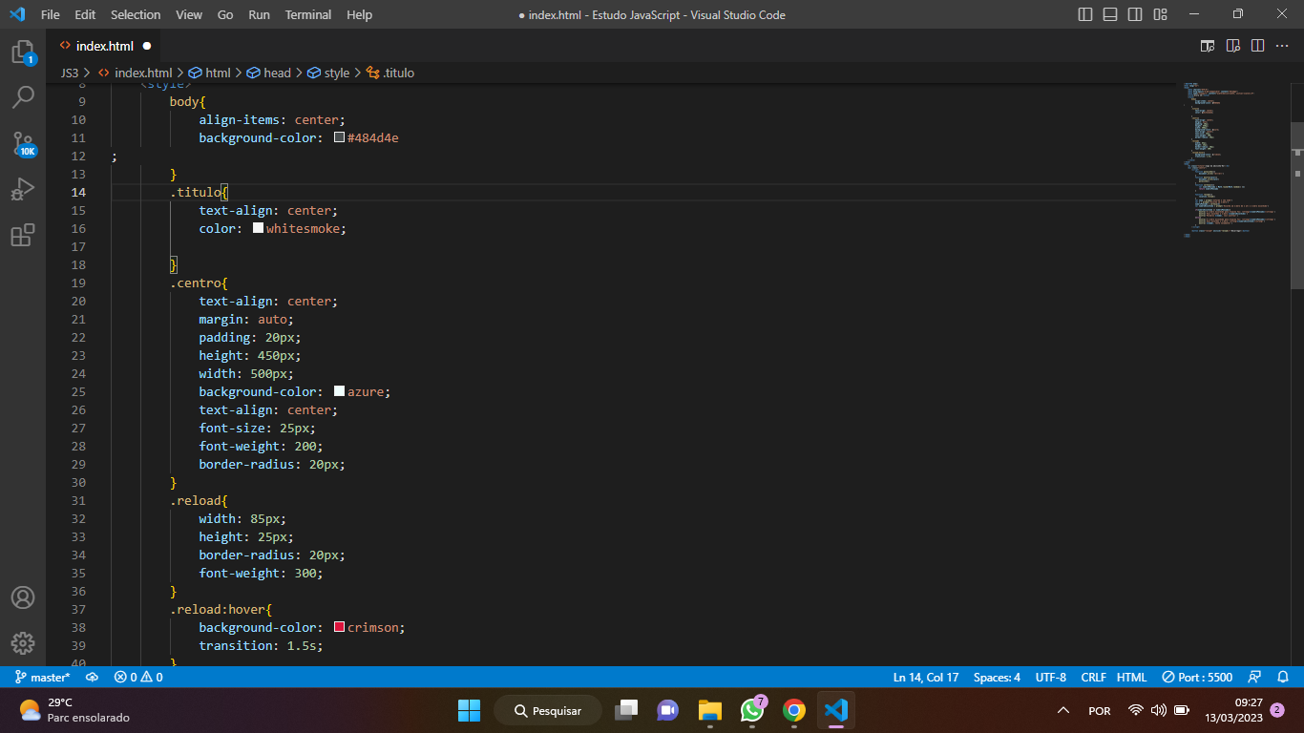Open the index.html breadcrumb dropdown
This screenshot has height=733, width=1304.
pyautogui.click(x=135, y=73)
